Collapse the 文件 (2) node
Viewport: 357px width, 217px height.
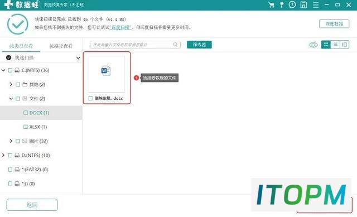[11, 99]
